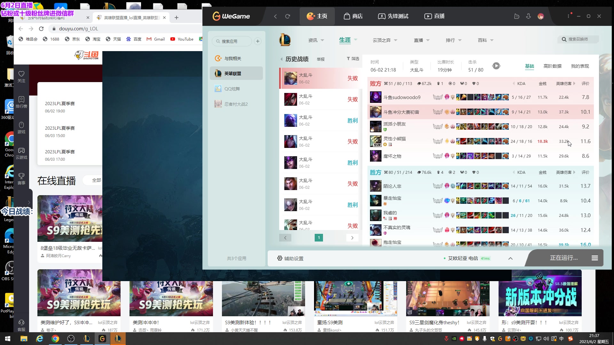Image resolution: width=614 pixels, height=345 pixels.
Task: Click the plus icon next to 搜索应用
Action: click(258, 41)
